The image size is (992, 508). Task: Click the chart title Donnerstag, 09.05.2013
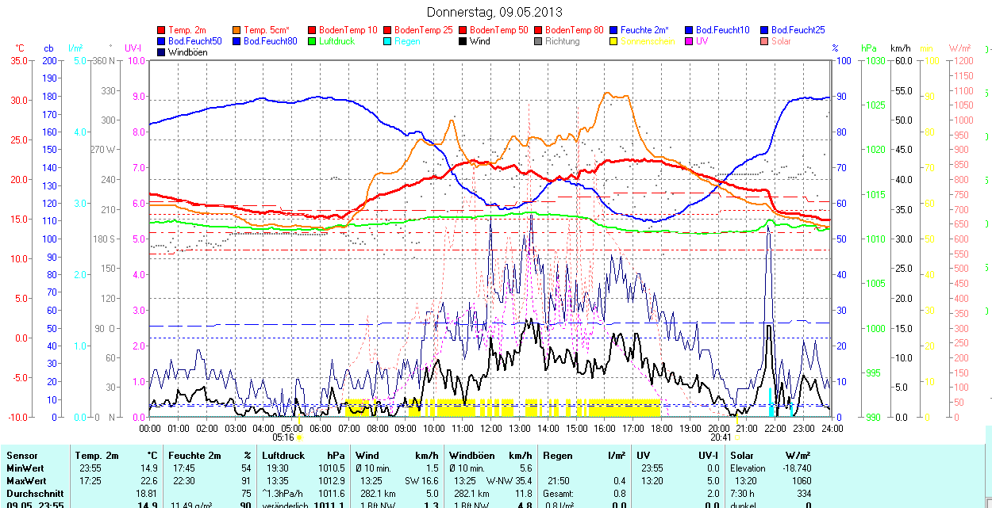point(494,12)
